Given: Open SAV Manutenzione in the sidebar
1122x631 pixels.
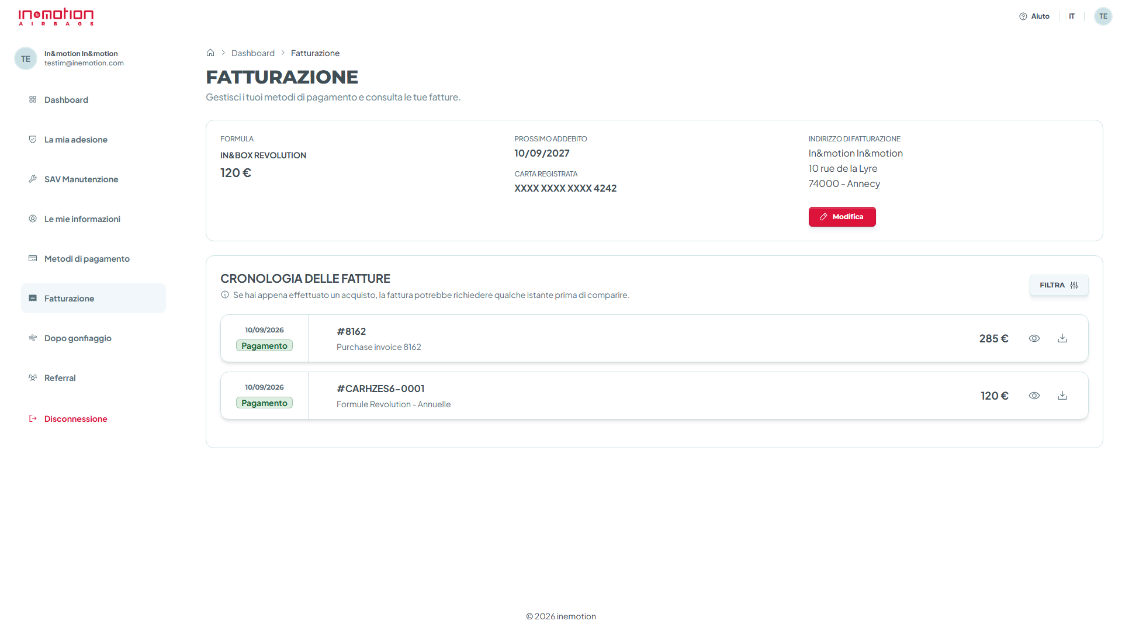Looking at the screenshot, I should pyautogui.click(x=93, y=179).
